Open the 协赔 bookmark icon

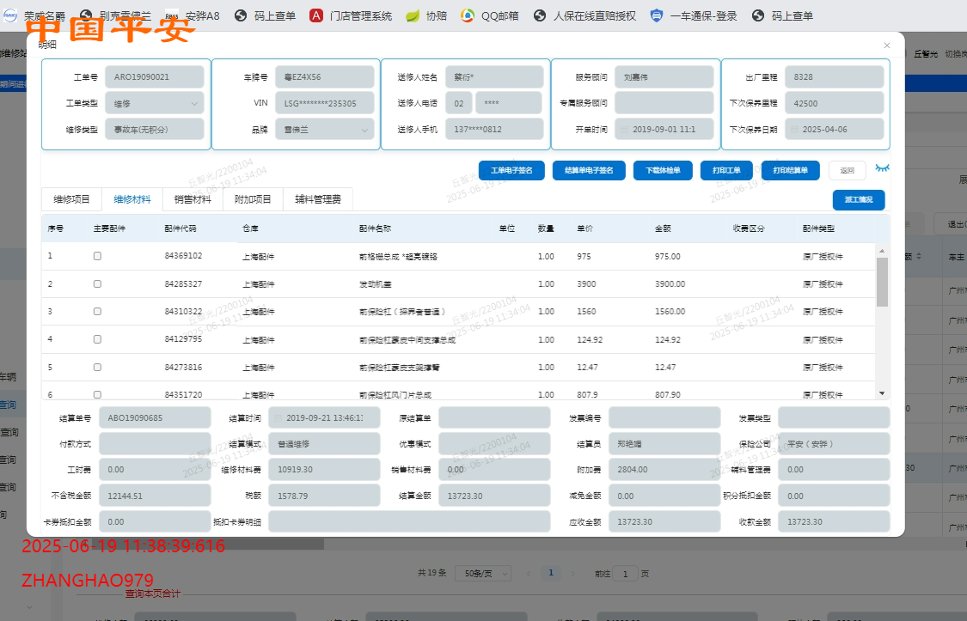(x=413, y=16)
